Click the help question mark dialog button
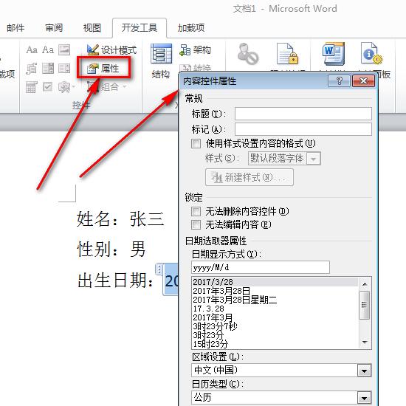Image resolution: width=406 pixels, height=406 pixels. pos(339,81)
